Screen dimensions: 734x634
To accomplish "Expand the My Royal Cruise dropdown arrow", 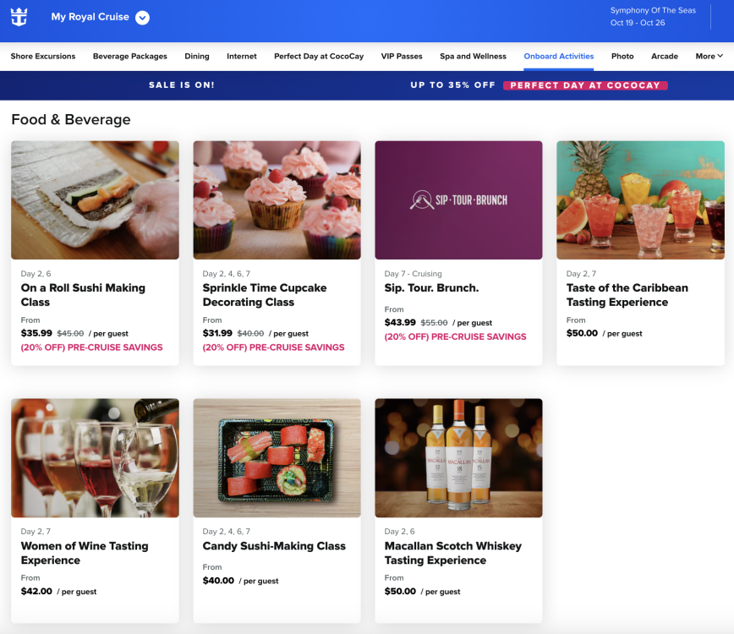I will tap(142, 18).
